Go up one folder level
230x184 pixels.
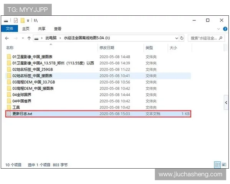click(29, 38)
